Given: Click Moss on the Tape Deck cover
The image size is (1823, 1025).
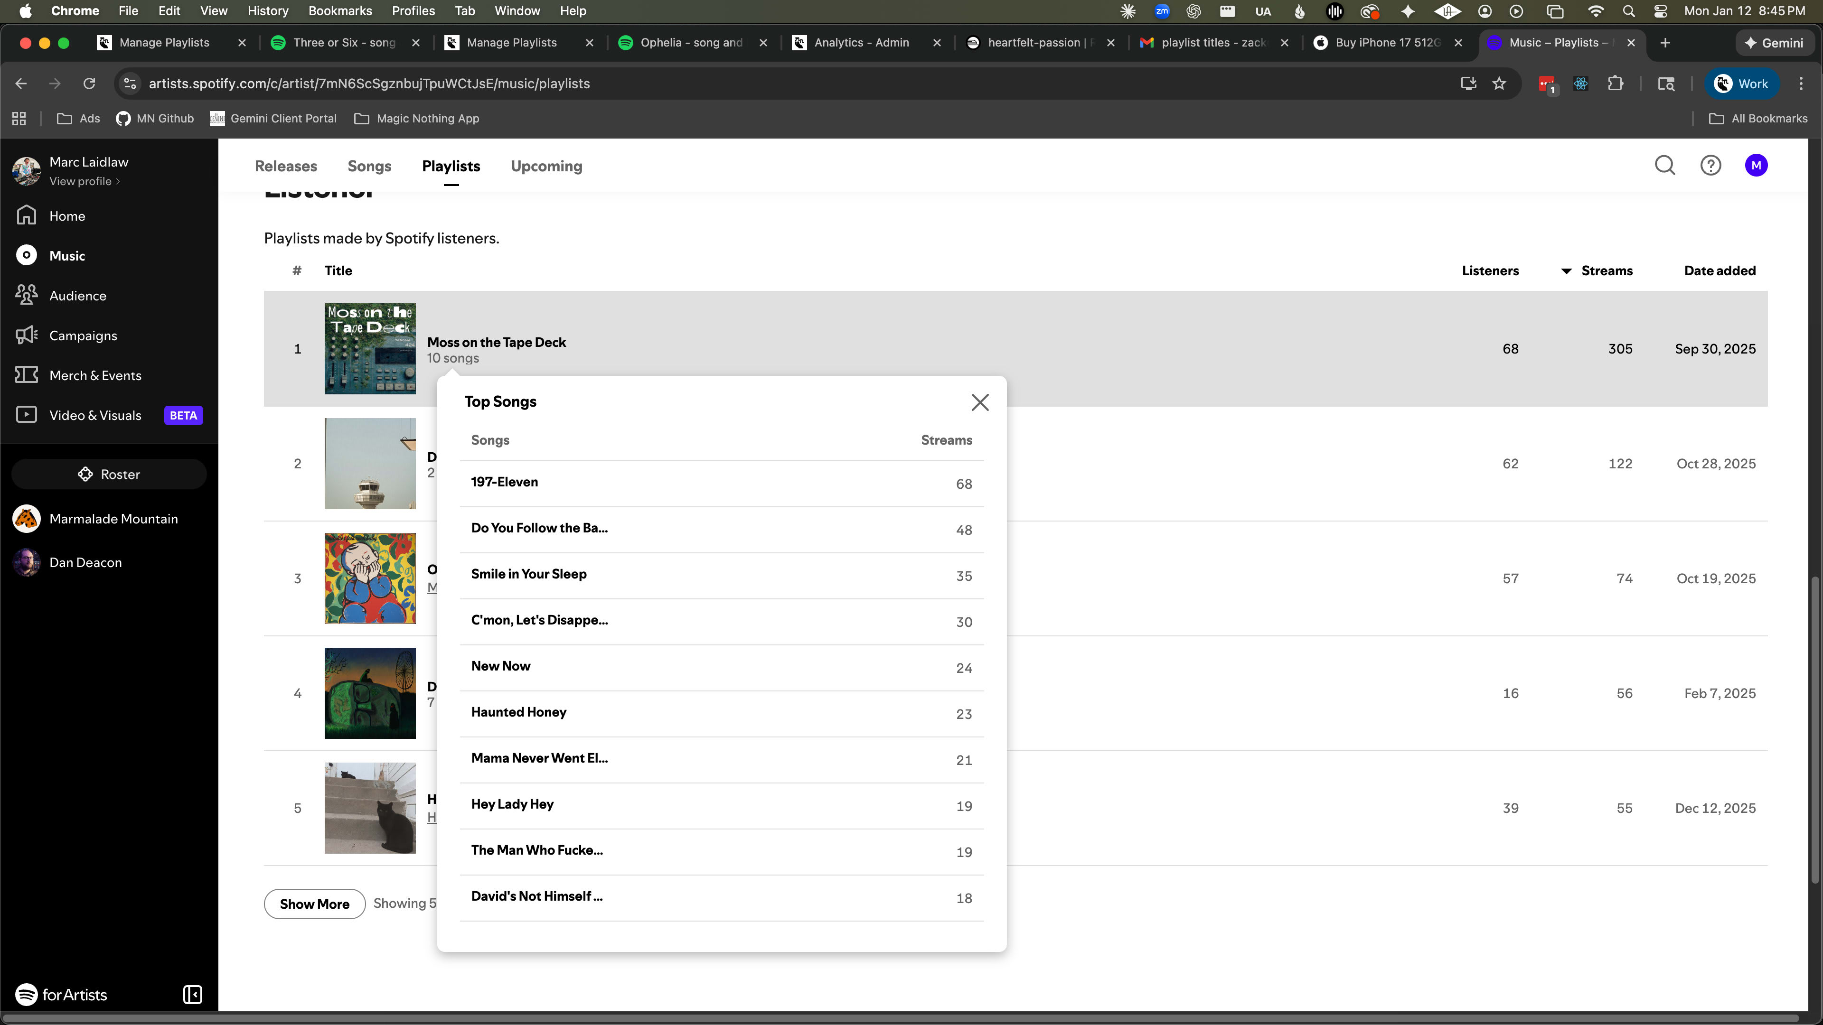Looking at the screenshot, I should (x=369, y=348).
